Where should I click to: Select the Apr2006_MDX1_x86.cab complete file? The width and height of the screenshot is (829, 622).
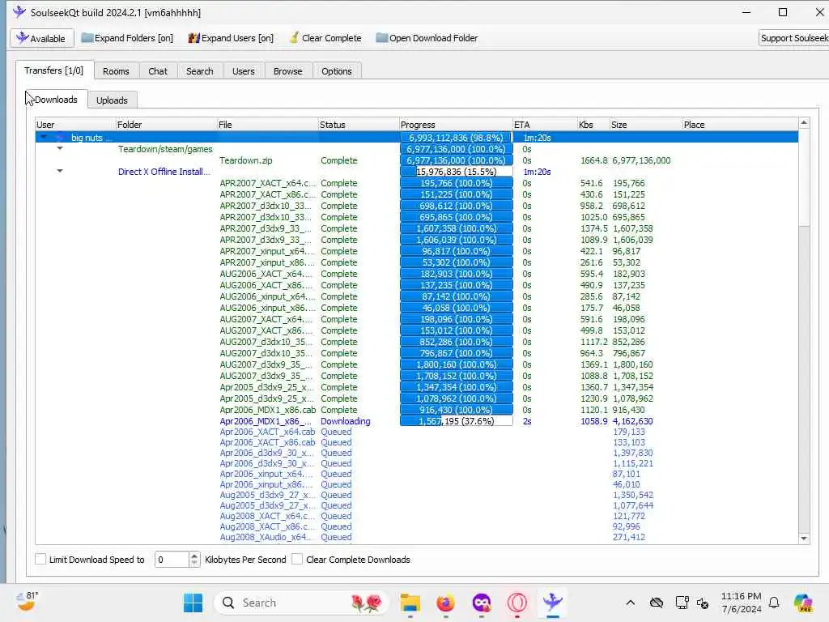(417, 410)
